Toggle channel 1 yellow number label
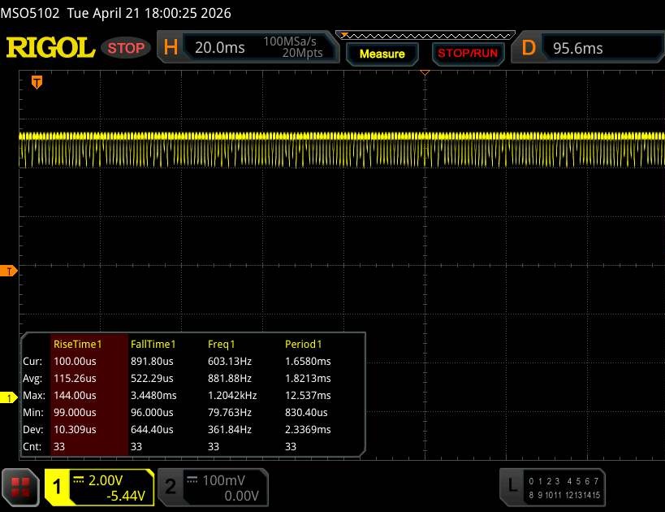The image size is (665, 512). point(57,487)
